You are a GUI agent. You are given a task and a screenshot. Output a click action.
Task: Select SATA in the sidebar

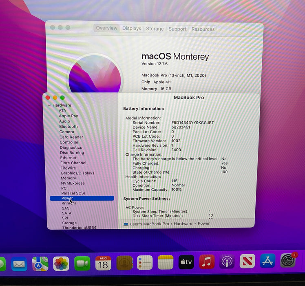67,213
